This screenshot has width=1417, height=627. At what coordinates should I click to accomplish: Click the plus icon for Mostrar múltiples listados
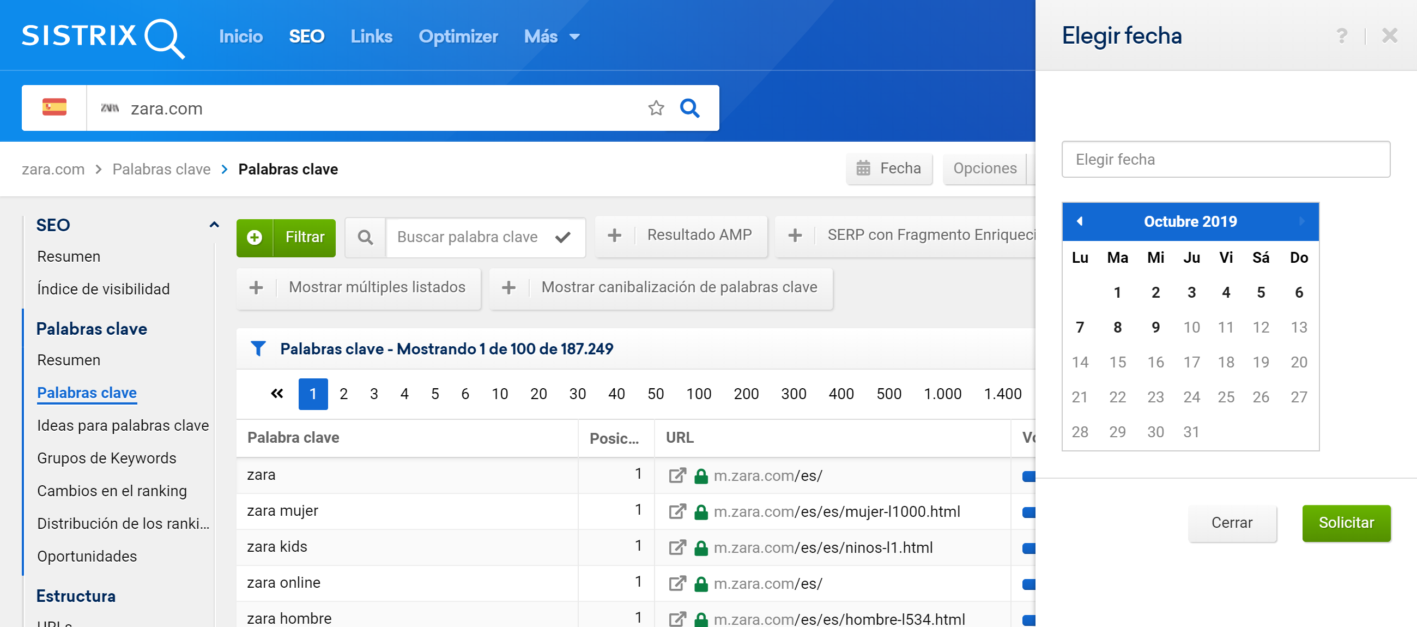(x=256, y=287)
